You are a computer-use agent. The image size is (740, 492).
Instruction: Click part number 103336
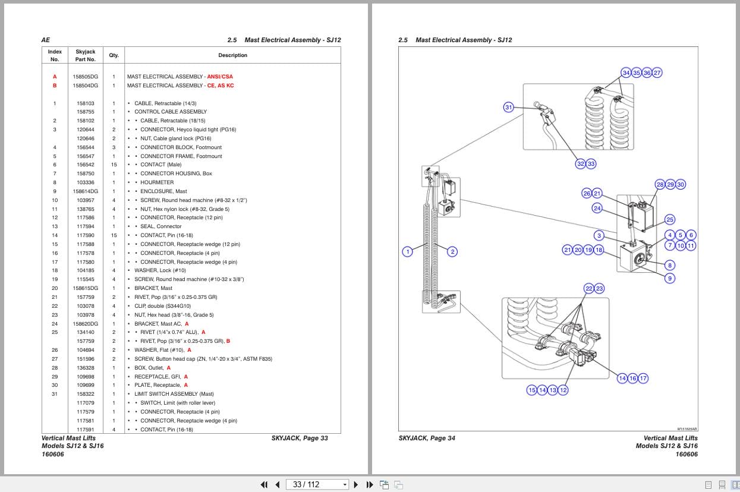click(86, 182)
